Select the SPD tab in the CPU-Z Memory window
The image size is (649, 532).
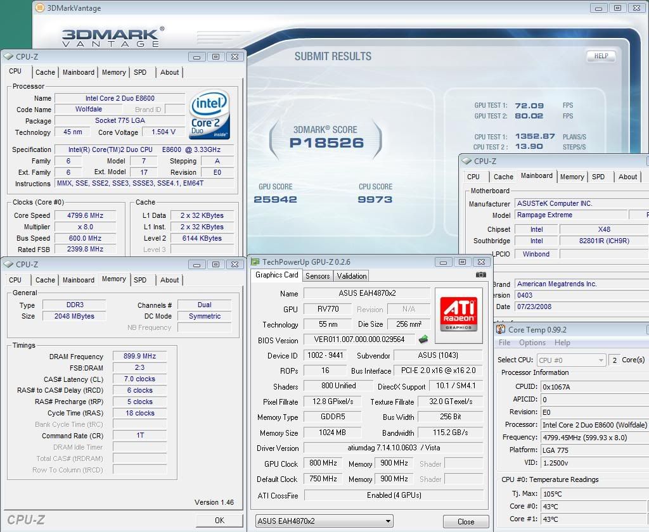pos(140,279)
